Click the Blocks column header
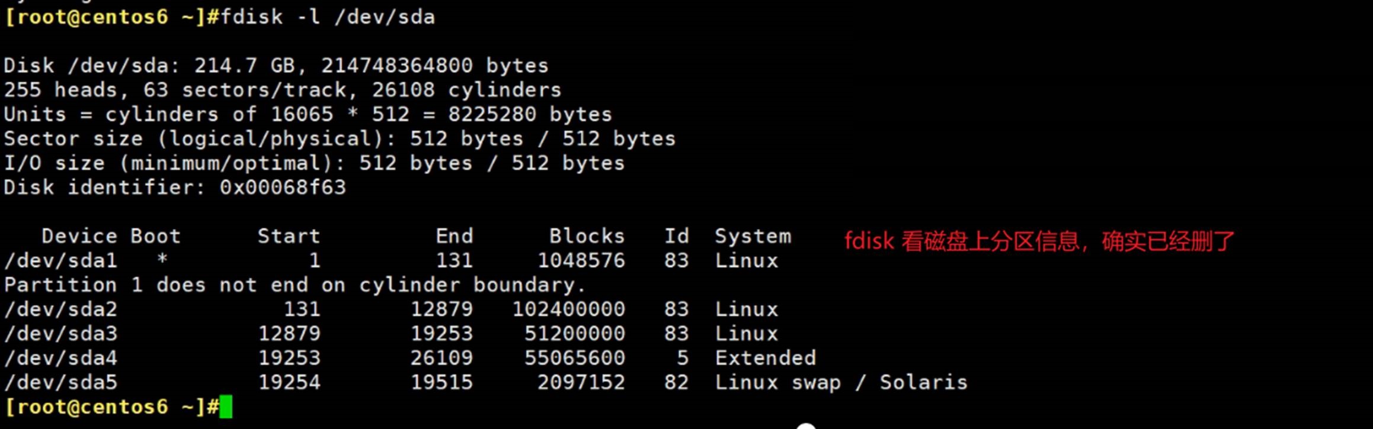Screen dimensions: 1373x429 tap(586, 236)
